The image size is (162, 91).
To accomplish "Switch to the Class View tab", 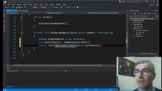I will tap(152, 53).
